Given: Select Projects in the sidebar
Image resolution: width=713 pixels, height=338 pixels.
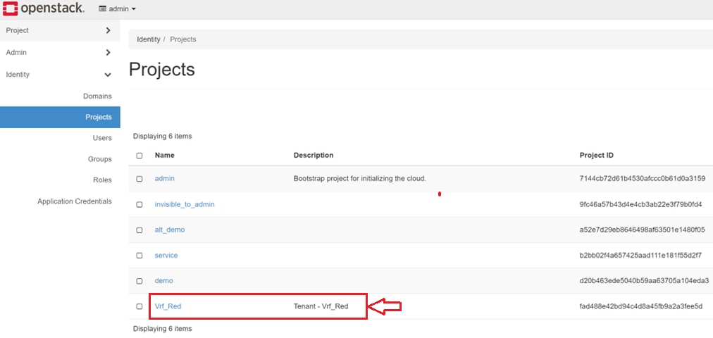Looking at the screenshot, I should click(x=60, y=117).
